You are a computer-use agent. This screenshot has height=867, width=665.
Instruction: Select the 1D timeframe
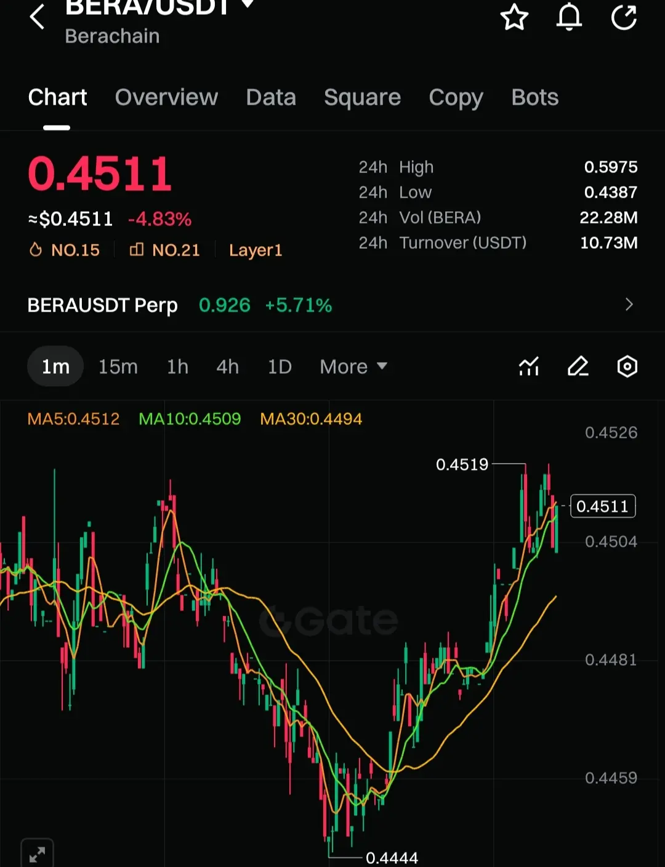tap(280, 366)
